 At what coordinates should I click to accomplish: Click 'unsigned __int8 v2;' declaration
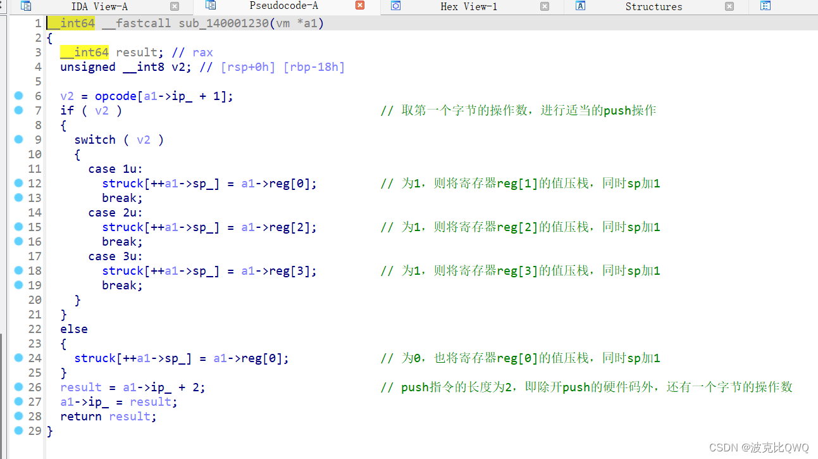126,67
